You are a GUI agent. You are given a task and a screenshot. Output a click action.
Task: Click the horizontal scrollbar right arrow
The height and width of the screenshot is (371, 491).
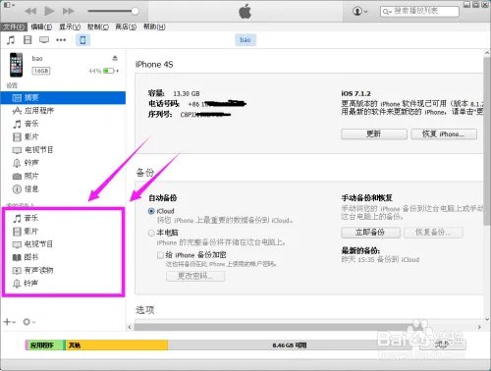point(479,327)
